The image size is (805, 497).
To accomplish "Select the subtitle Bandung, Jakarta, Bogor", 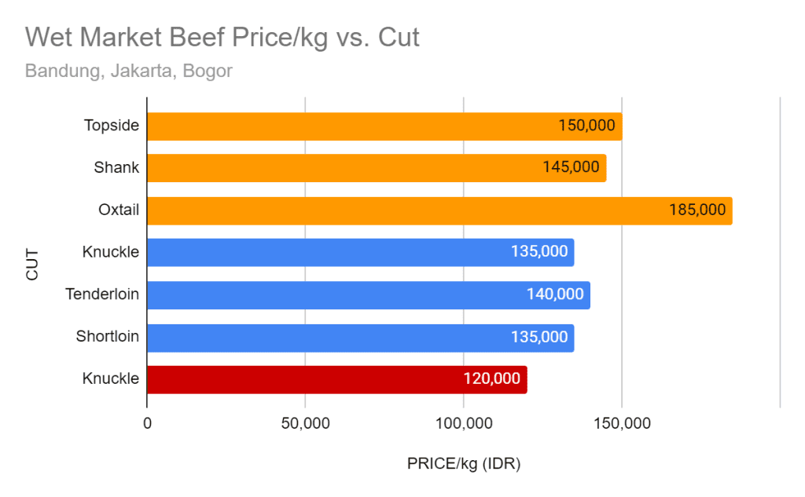I will point(129,71).
